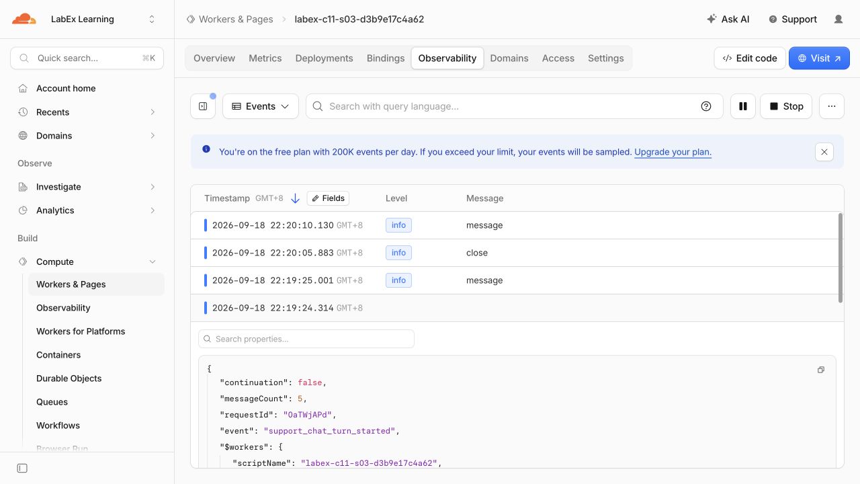Collapse the 22:19:24.314 event row
860x484 pixels.
[515, 308]
